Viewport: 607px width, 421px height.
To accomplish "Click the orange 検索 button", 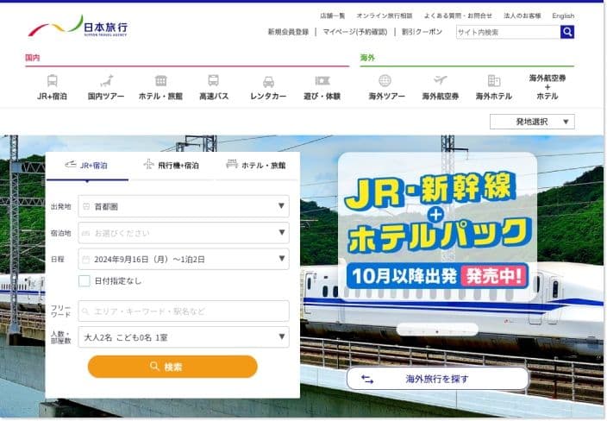I will pos(172,367).
